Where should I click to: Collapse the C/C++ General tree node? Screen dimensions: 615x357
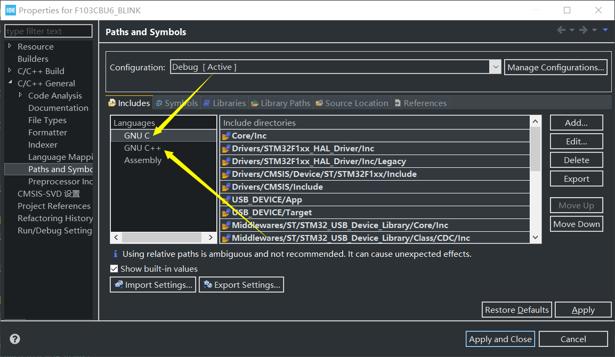[x=10, y=83]
